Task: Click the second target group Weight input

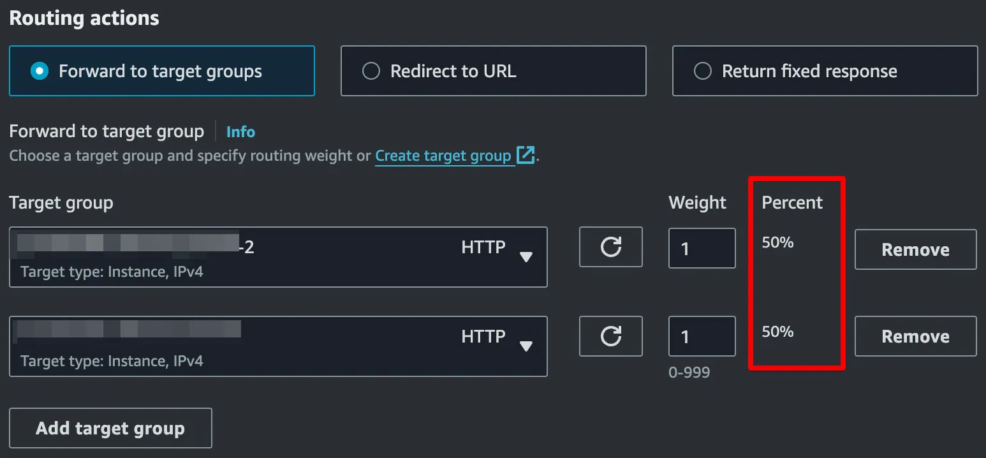Action: click(x=702, y=336)
